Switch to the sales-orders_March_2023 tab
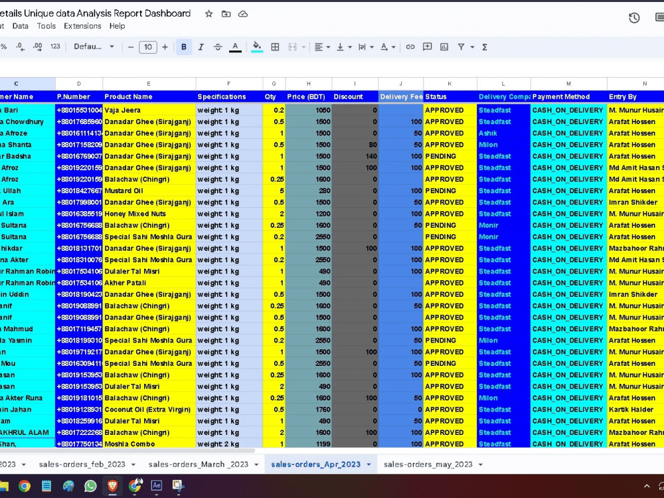664x498 pixels. click(x=199, y=464)
